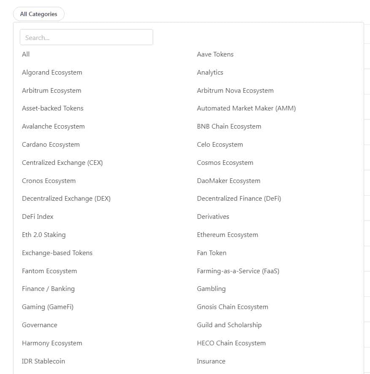Open the All Categories dropdown

pyautogui.click(x=38, y=14)
